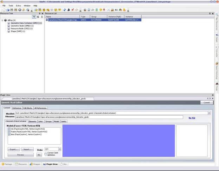Click the Preview button
The image size is (219, 171).
(20, 154)
